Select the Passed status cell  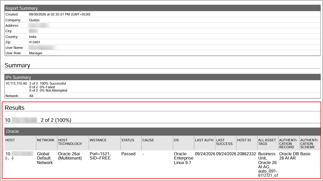[128, 154]
